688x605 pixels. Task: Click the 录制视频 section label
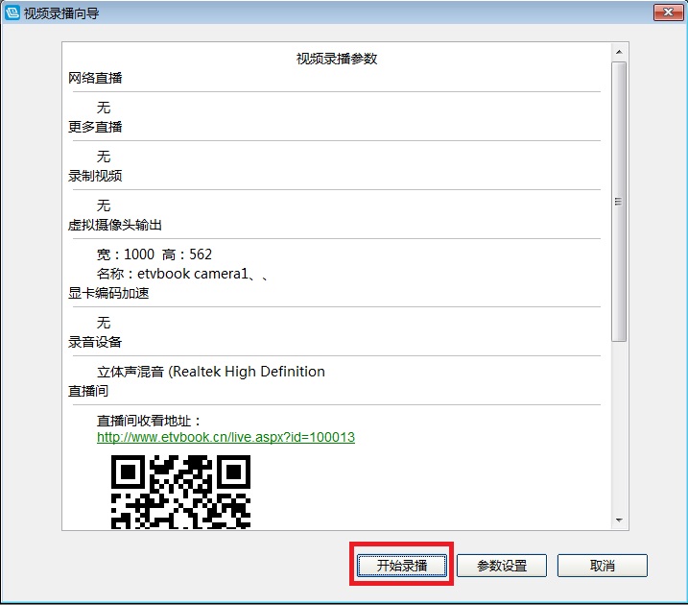coord(95,176)
